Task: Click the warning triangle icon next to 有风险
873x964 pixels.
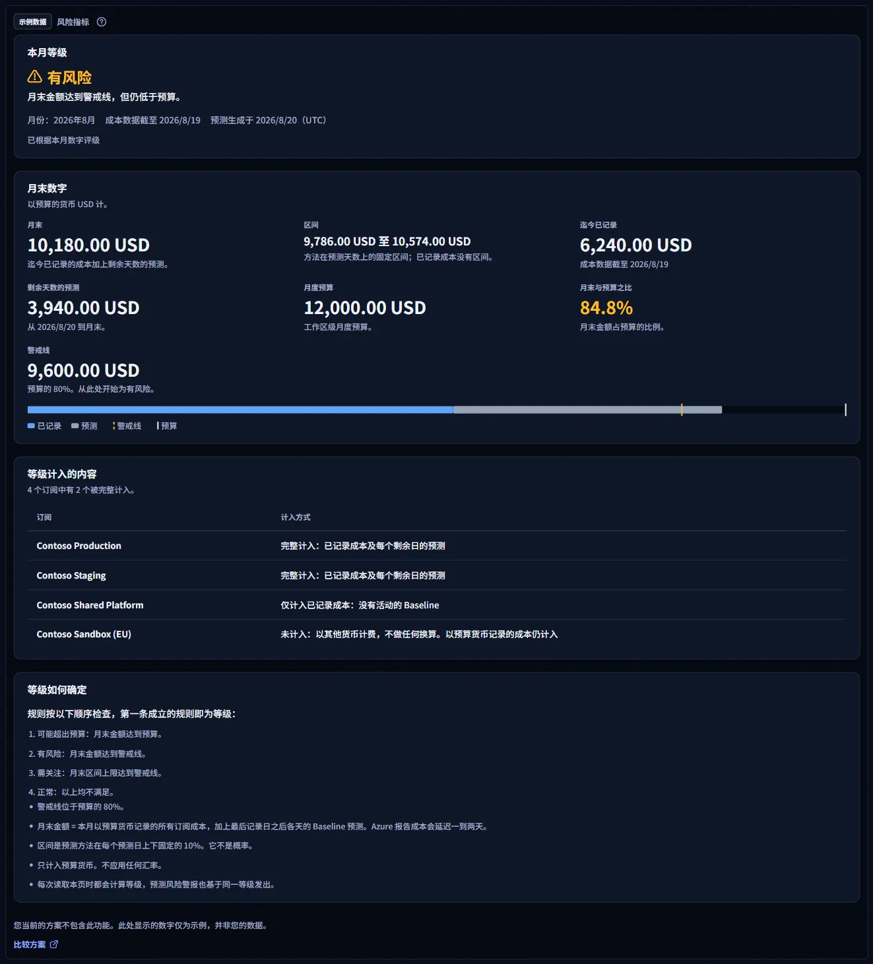Action: (35, 77)
